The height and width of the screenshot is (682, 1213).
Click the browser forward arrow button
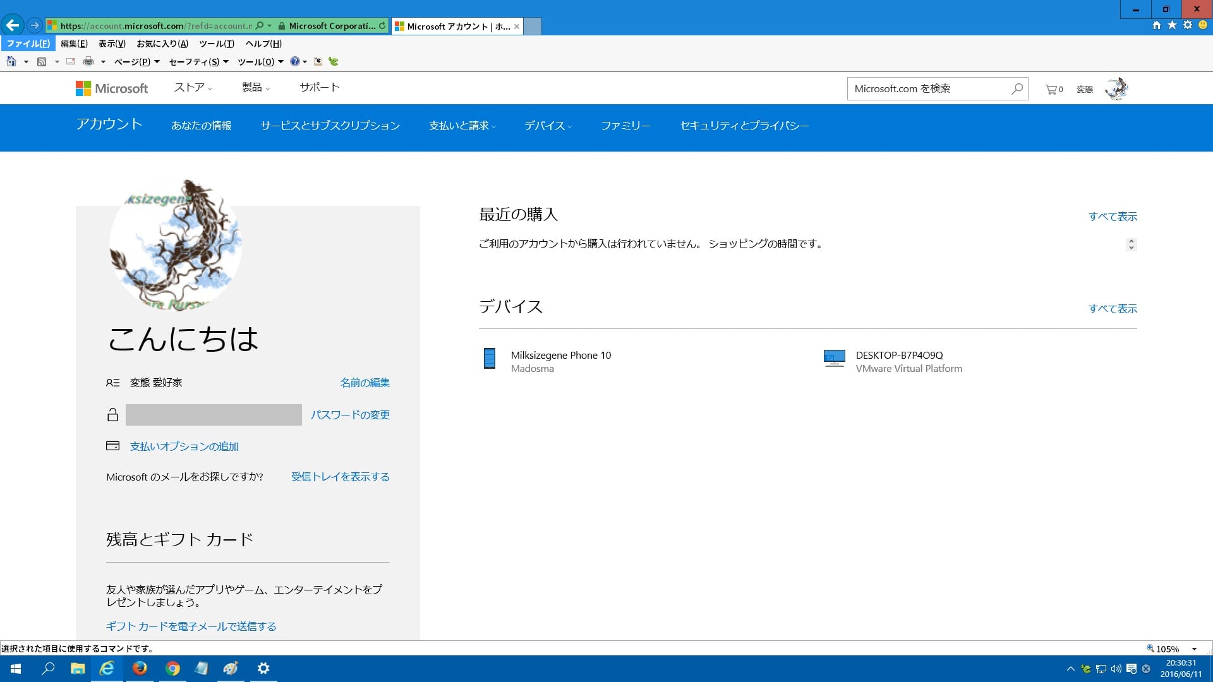[35, 26]
